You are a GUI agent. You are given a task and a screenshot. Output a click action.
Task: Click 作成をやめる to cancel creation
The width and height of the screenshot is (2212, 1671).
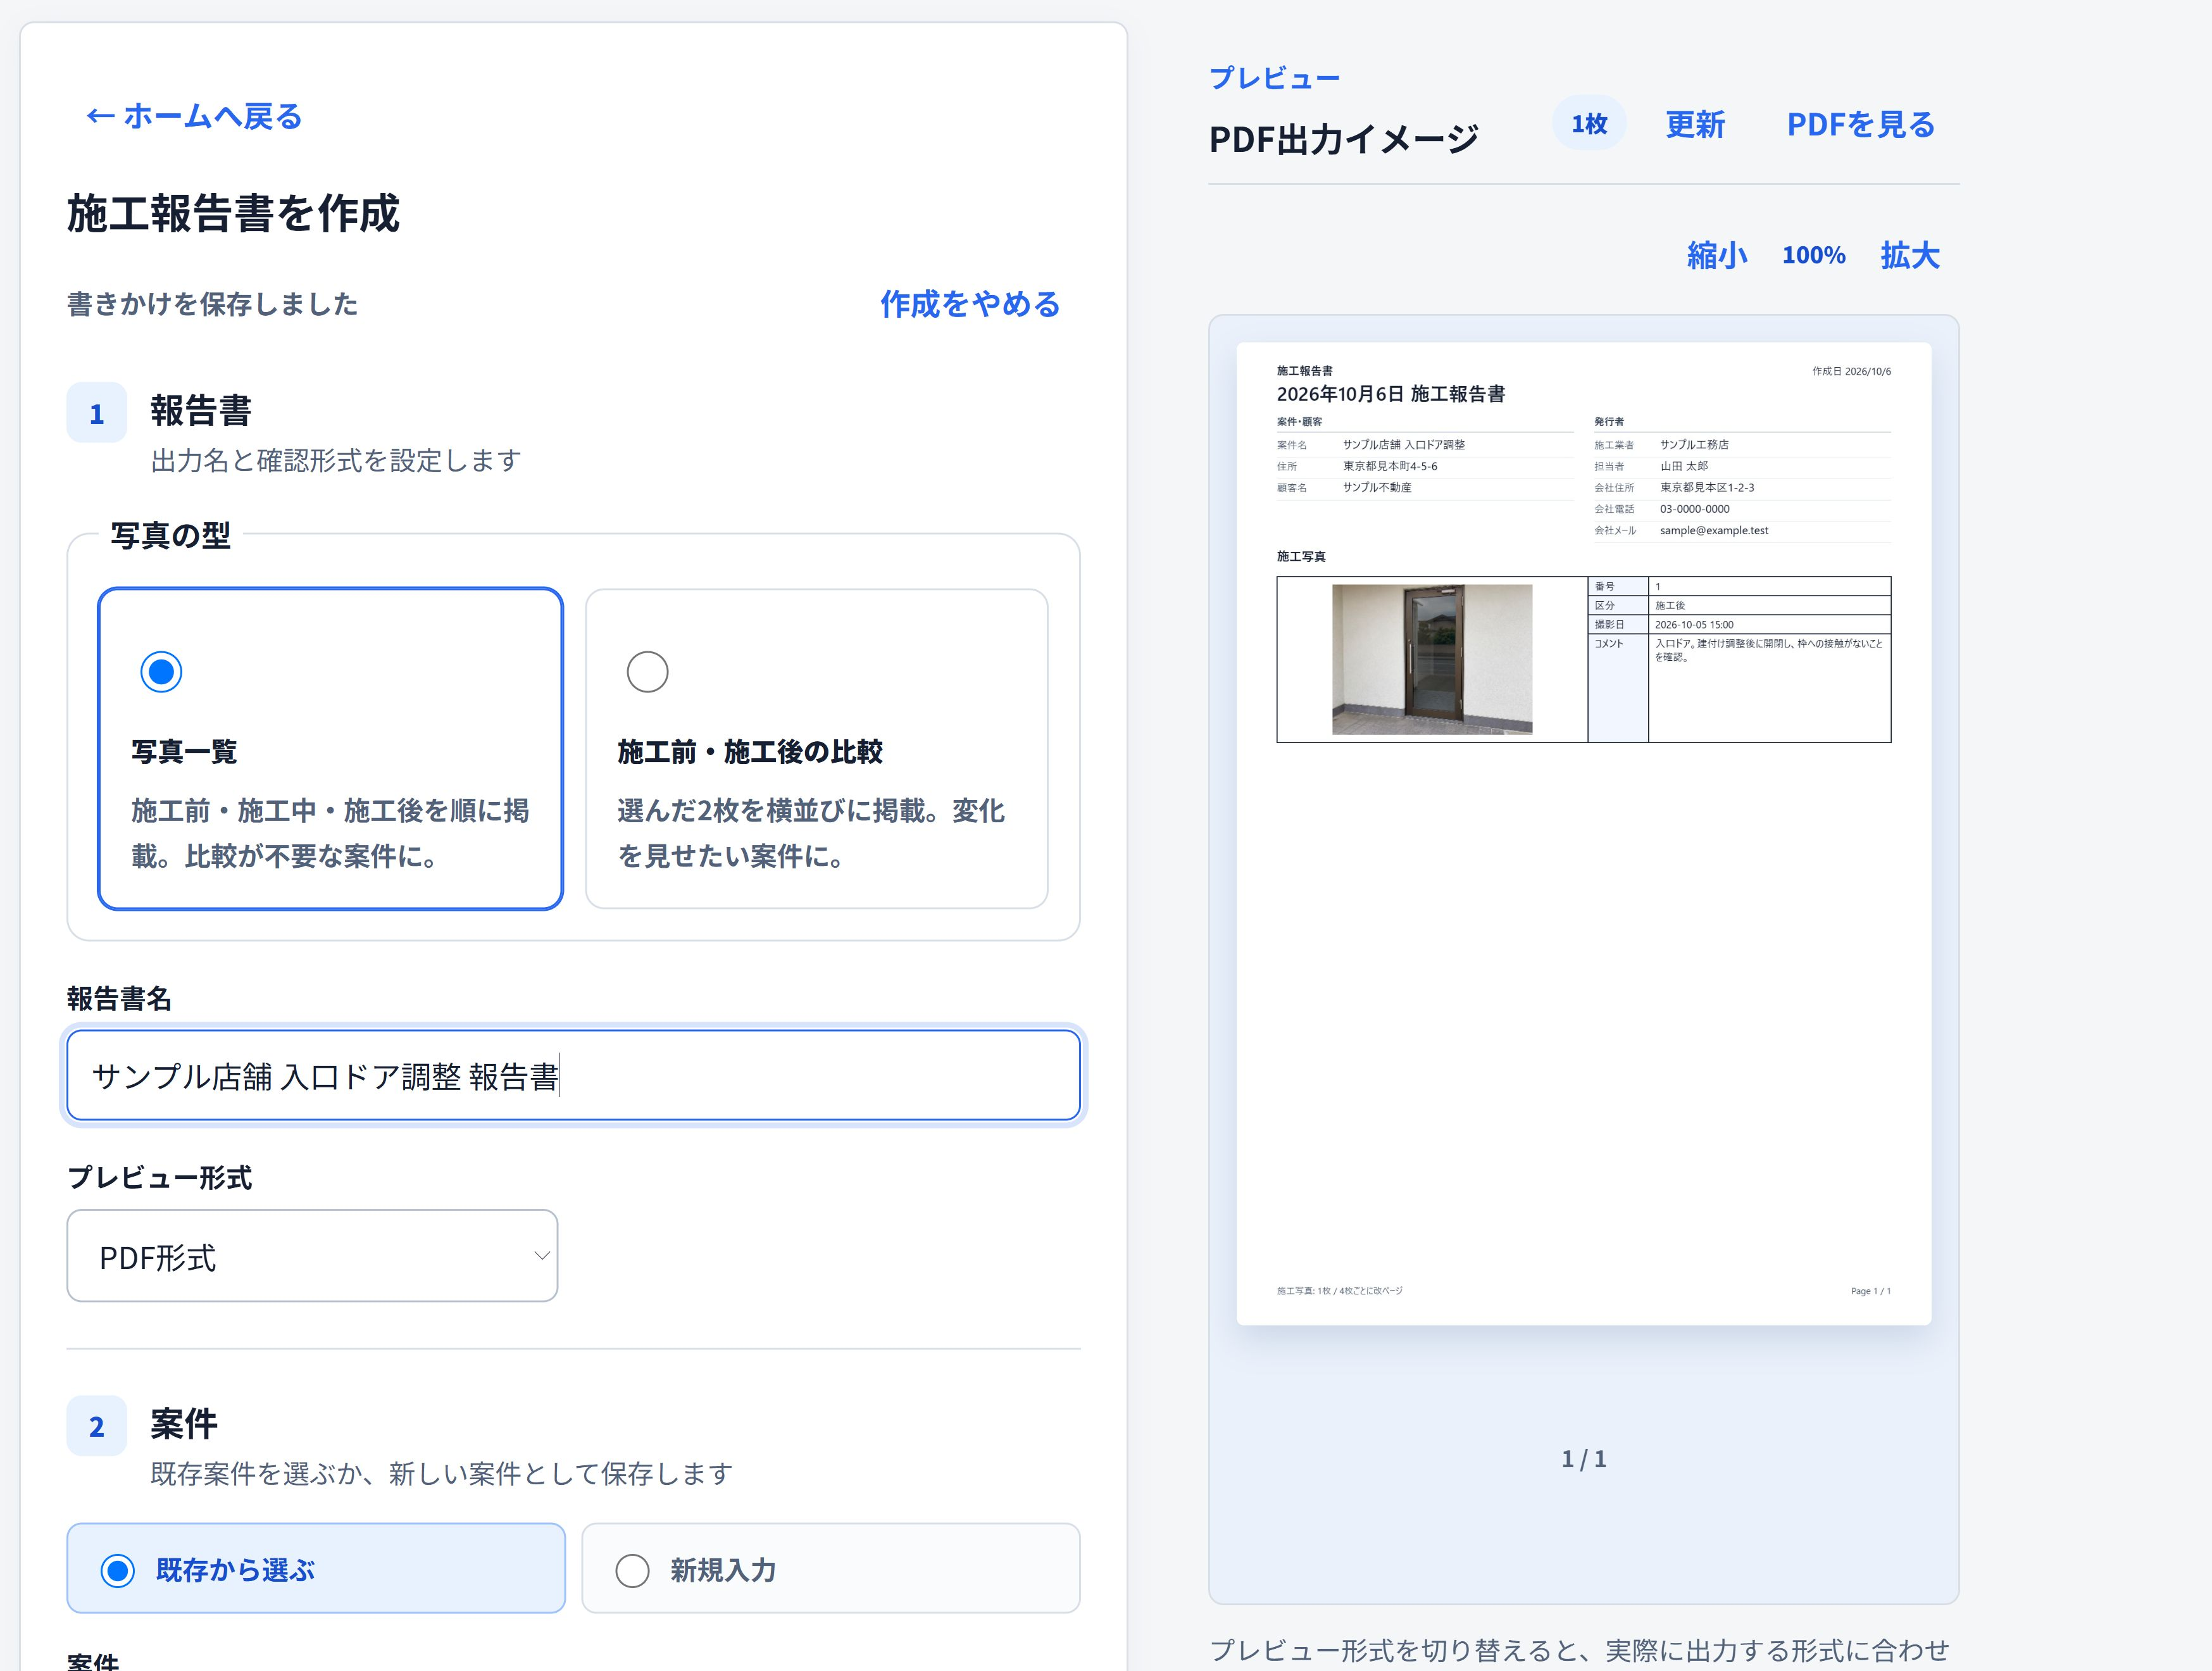point(970,304)
